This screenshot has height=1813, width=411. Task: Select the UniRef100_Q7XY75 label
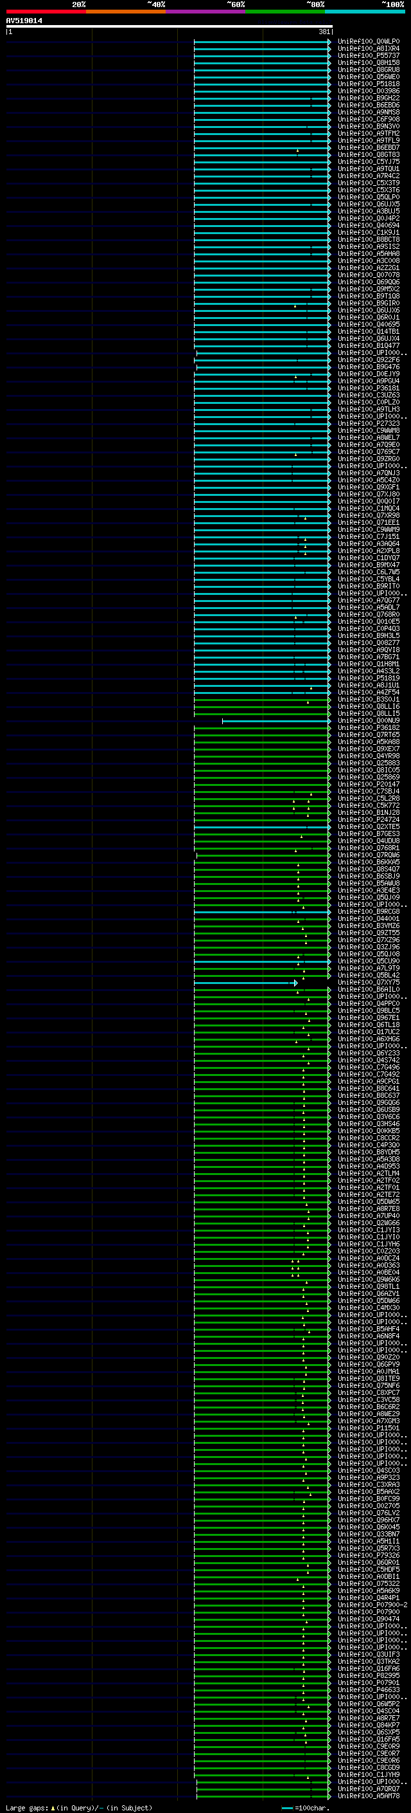pos(368,983)
